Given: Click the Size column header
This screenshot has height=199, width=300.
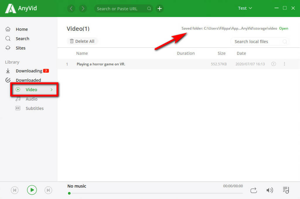Looking at the screenshot, I should 221,53.
